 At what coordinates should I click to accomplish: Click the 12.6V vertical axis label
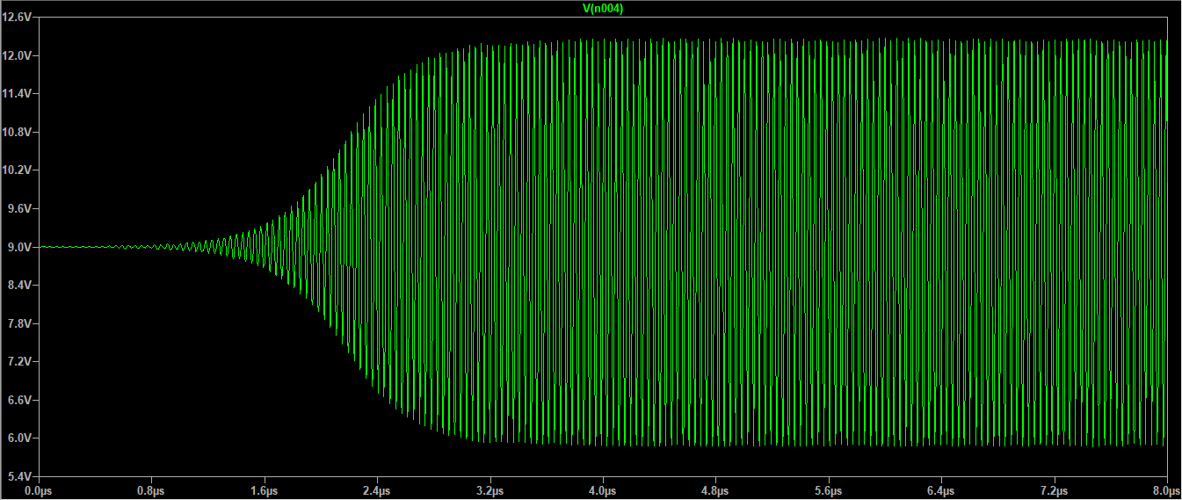pos(18,17)
